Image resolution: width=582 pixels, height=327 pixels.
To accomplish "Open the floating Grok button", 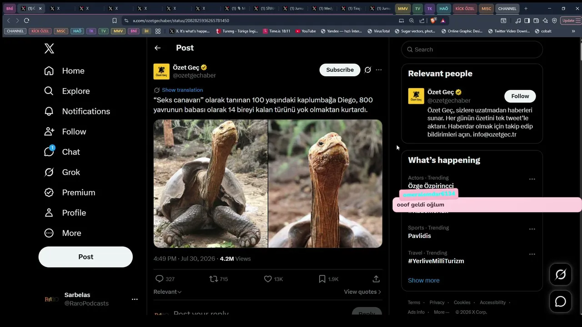I will [x=561, y=274].
